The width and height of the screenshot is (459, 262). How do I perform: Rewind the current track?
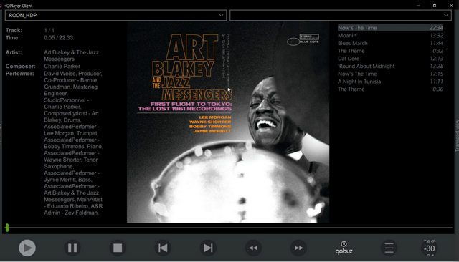253,248
